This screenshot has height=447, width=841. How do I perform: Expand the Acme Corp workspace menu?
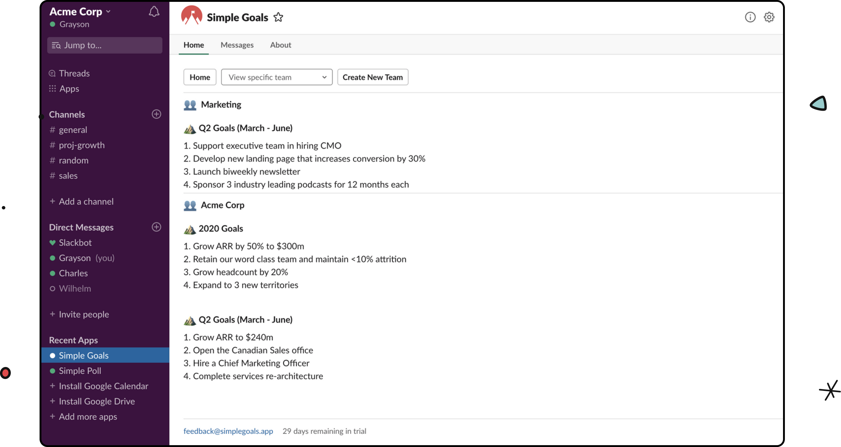click(80, 11)
